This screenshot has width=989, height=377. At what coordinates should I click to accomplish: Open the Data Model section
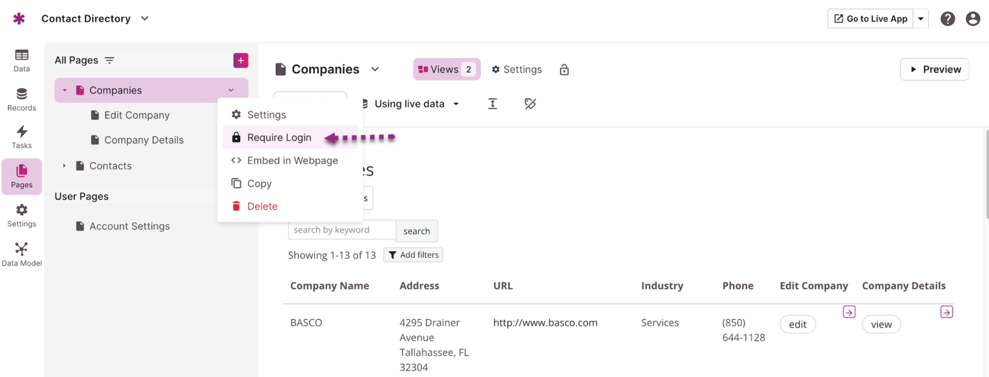coord(22,254)
